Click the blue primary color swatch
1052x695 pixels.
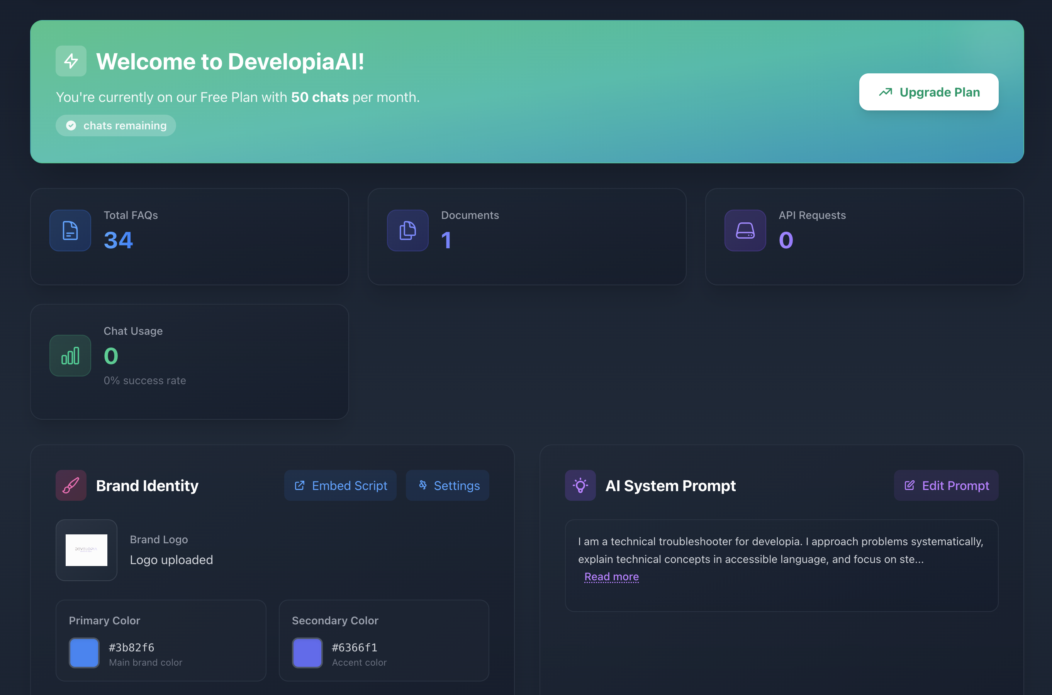click(84, 653)
